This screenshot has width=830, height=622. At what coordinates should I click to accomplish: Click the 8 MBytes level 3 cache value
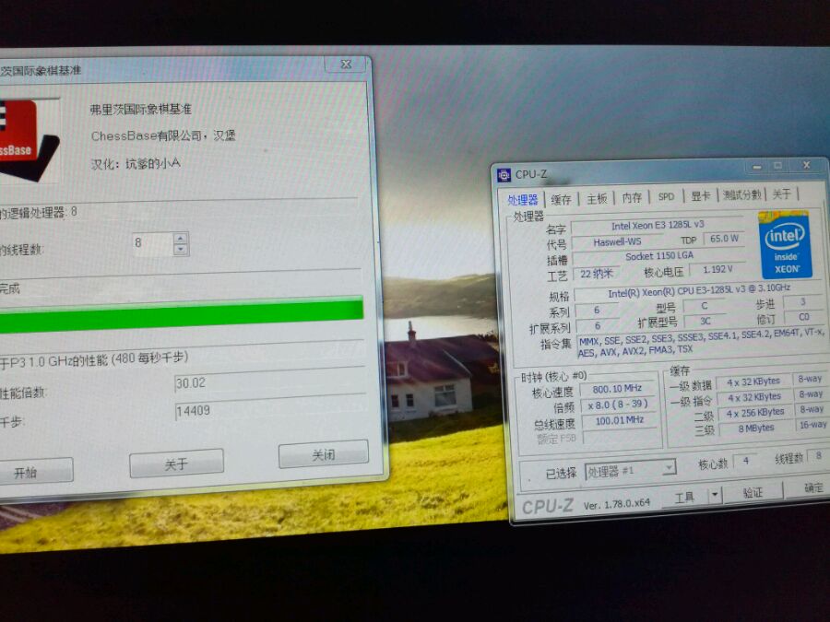pos(755,428)
